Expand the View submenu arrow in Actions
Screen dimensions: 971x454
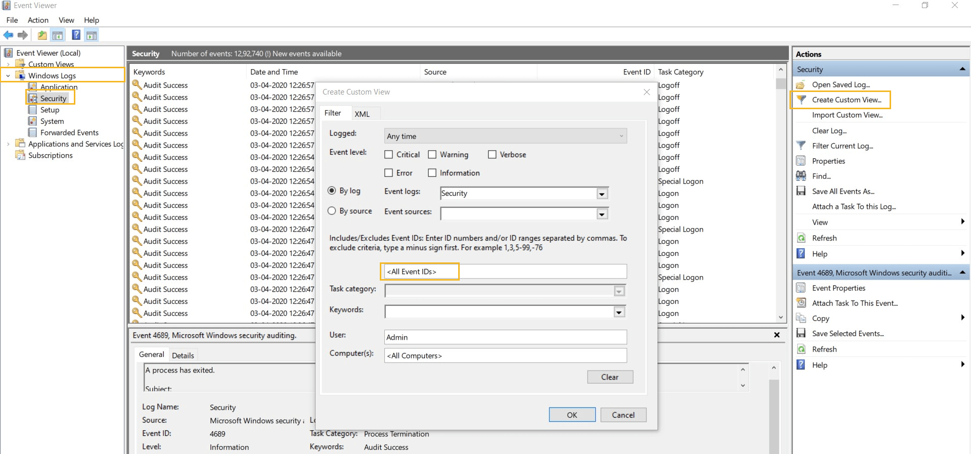coord(962,221)
